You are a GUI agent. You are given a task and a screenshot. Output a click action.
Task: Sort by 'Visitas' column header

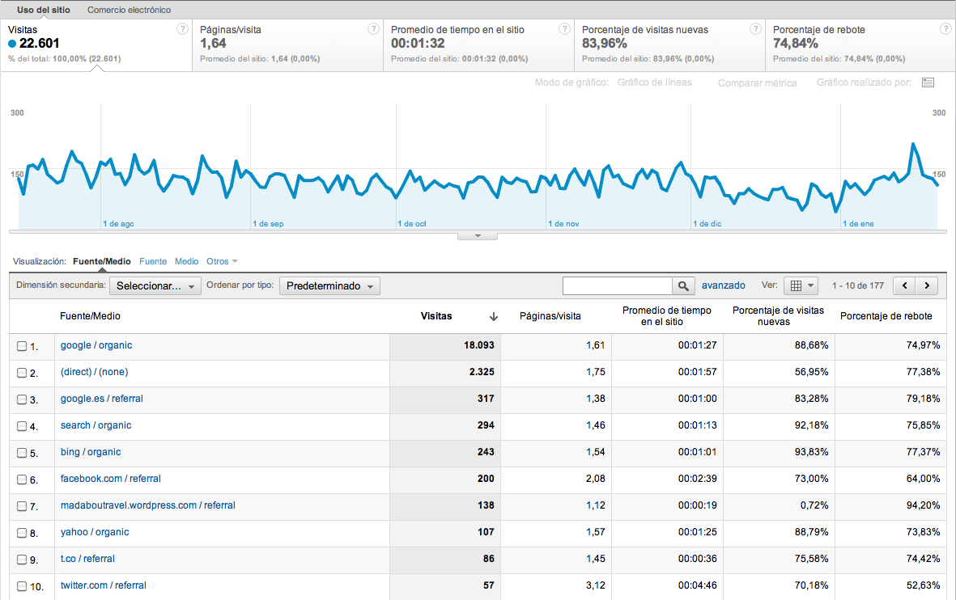point(436,316)
